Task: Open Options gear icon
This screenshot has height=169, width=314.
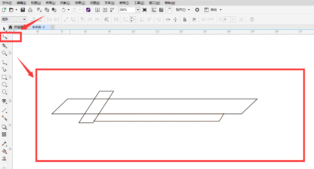Action: click(x=197, y=10)
